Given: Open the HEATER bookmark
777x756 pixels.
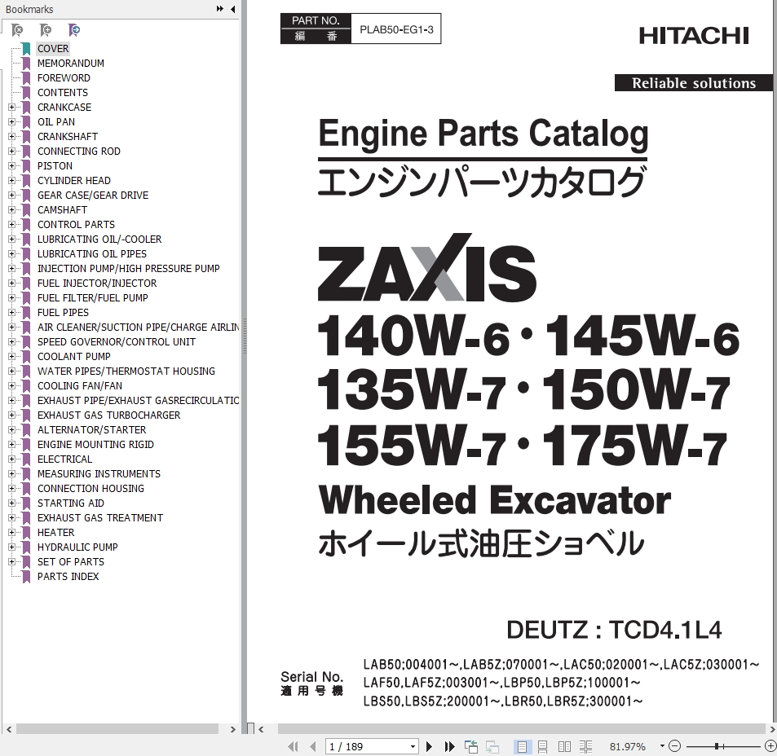Looking at the screenshot, I should pyautogui.click(x=56, y=532).
